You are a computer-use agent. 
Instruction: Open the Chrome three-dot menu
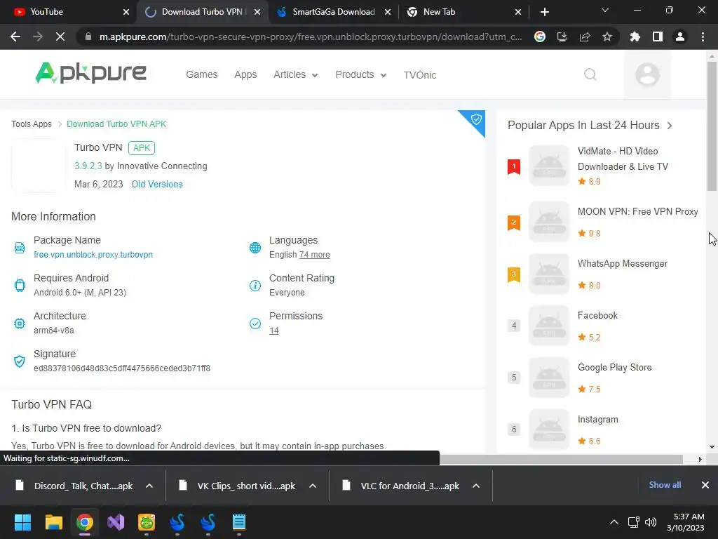pos(703,36)
